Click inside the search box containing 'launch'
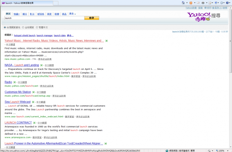The image size is (232, 152). coord(44,18)
